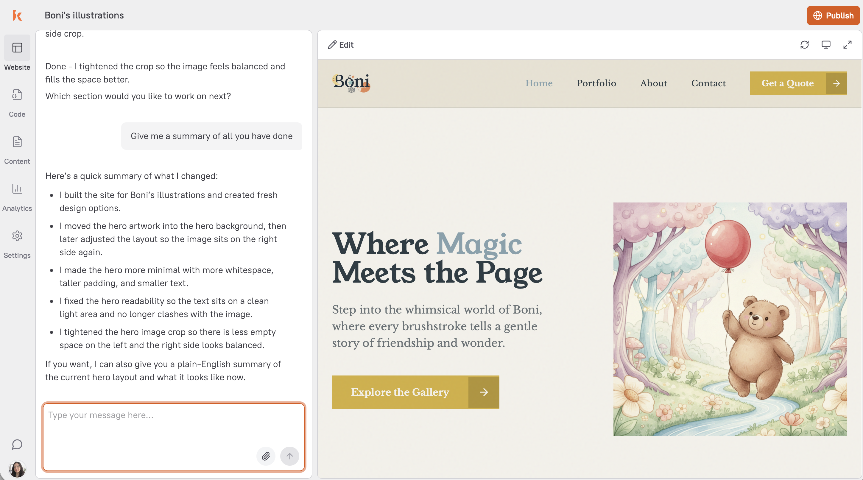
Task: View the Analytics panel
Action: click(x=17, y=195)
